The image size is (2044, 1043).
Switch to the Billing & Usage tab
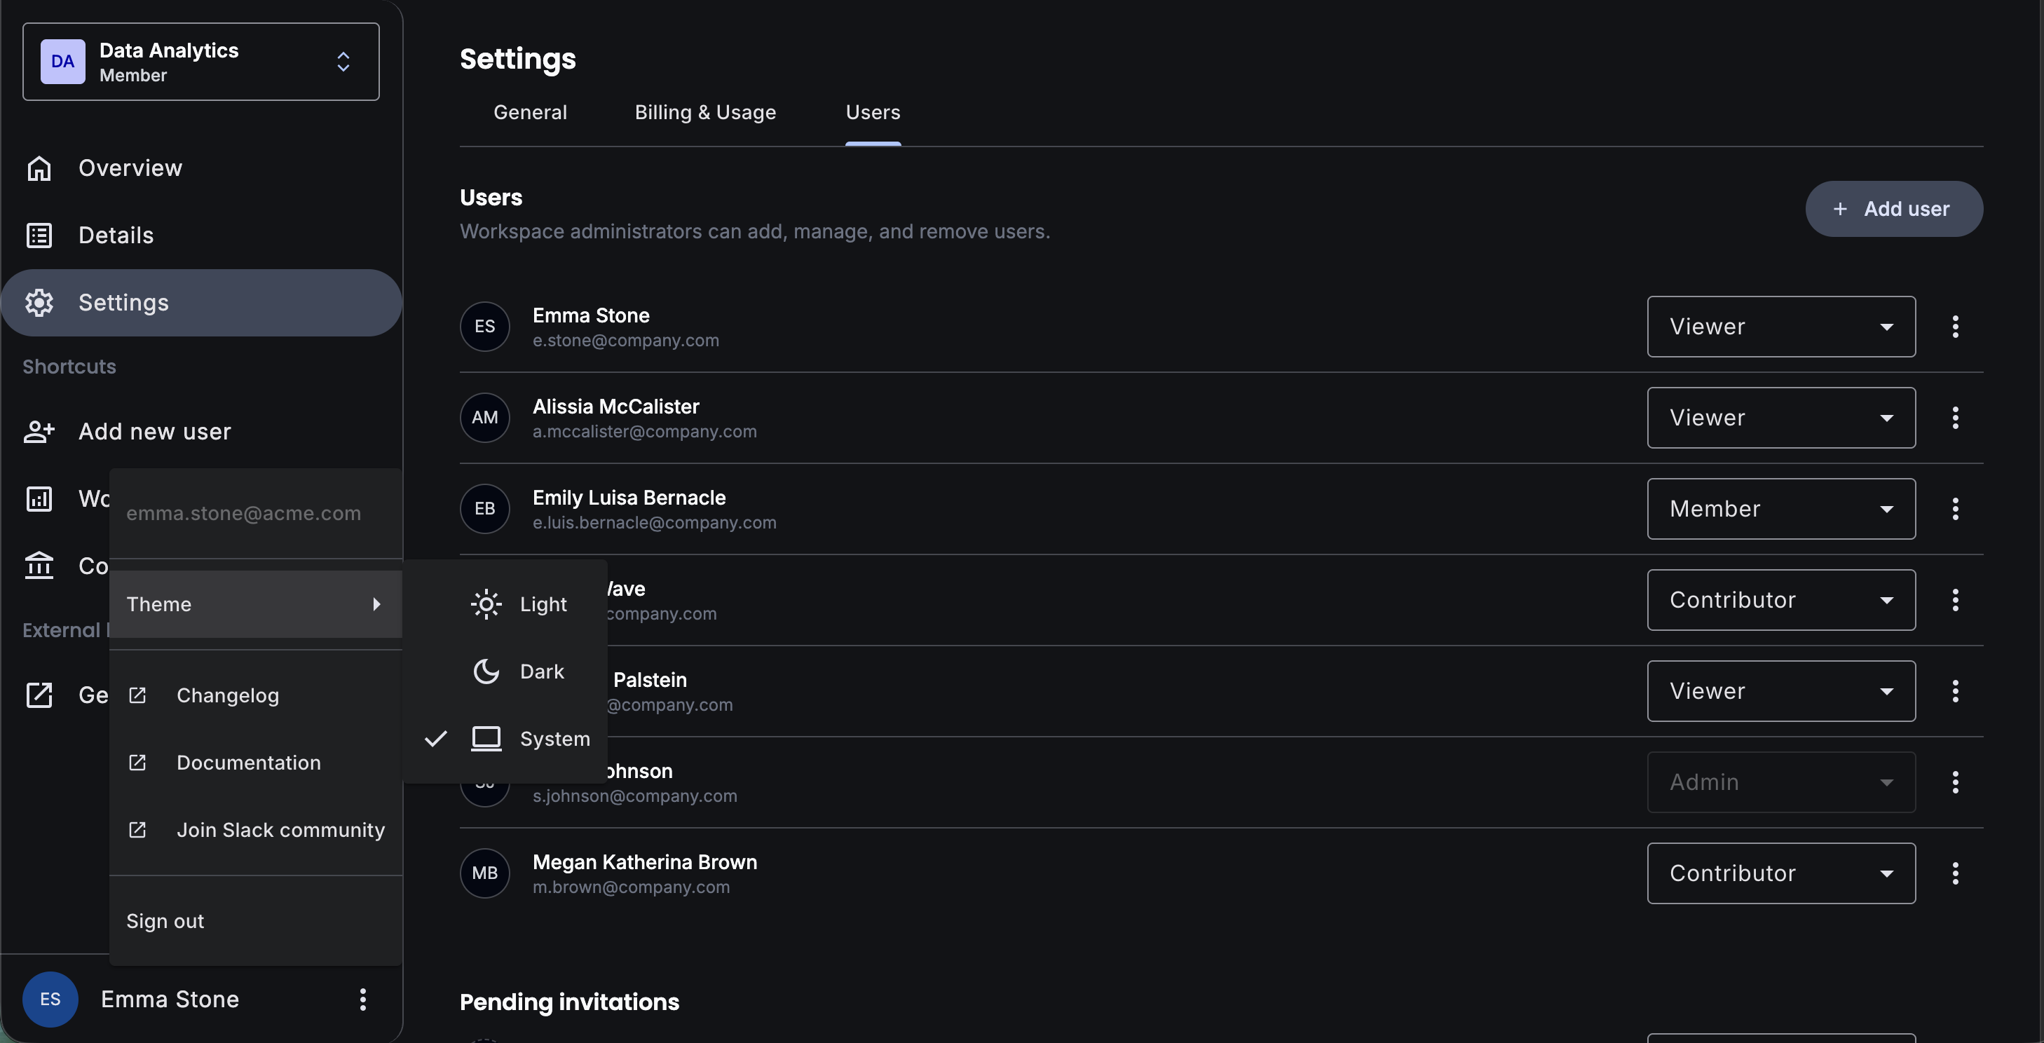(704, 113)
